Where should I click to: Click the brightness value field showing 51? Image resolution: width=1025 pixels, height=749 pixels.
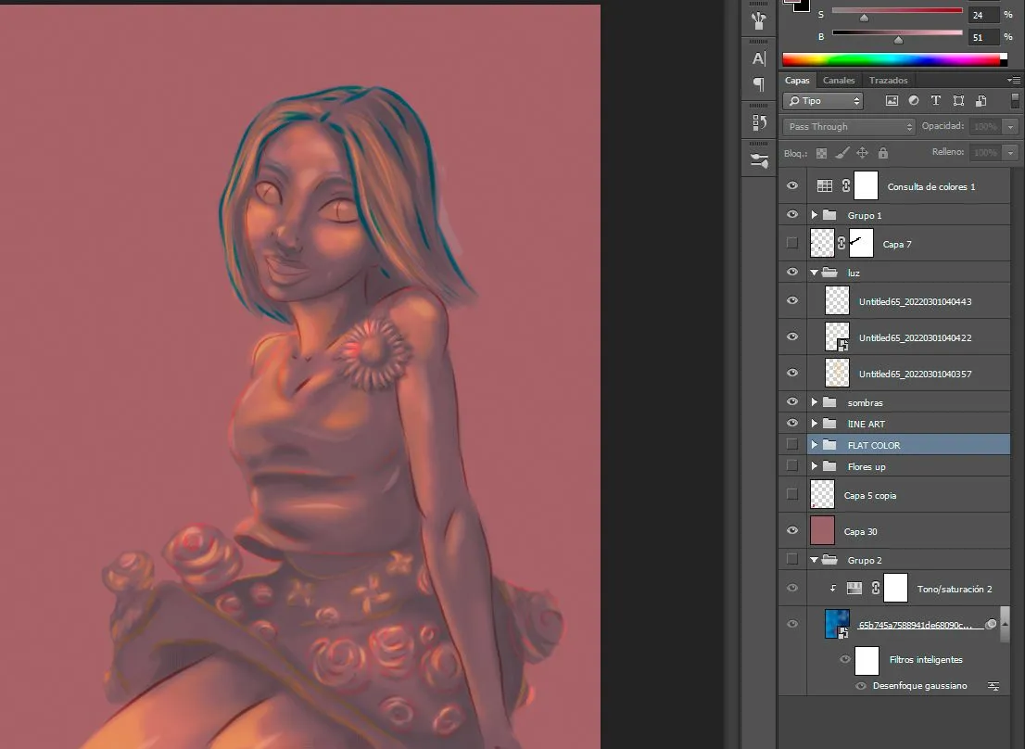click(x=983, y=37)
